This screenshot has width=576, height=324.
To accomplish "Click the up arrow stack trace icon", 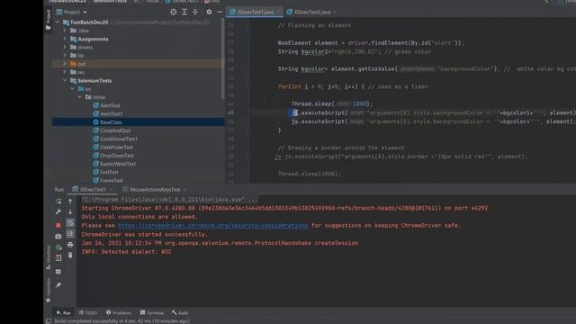I will click(70, 202).
